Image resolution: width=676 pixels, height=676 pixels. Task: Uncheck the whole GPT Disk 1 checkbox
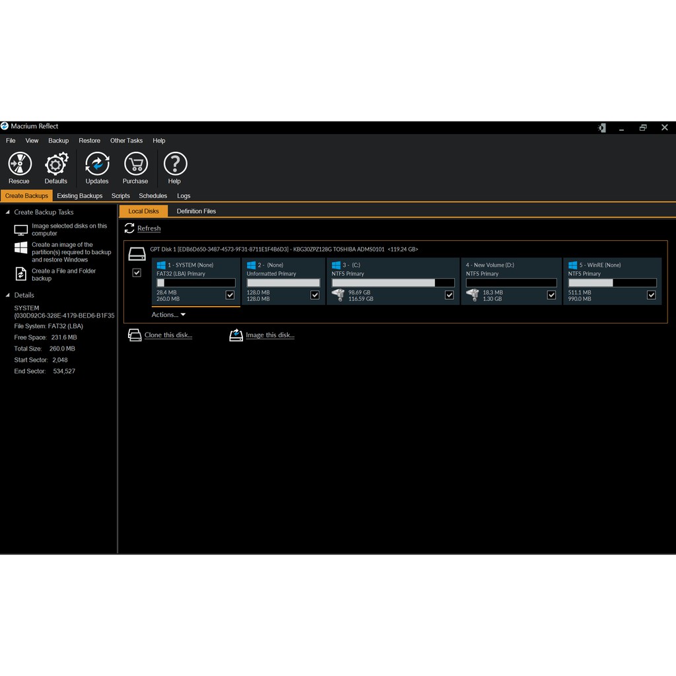tap(137, 273)
